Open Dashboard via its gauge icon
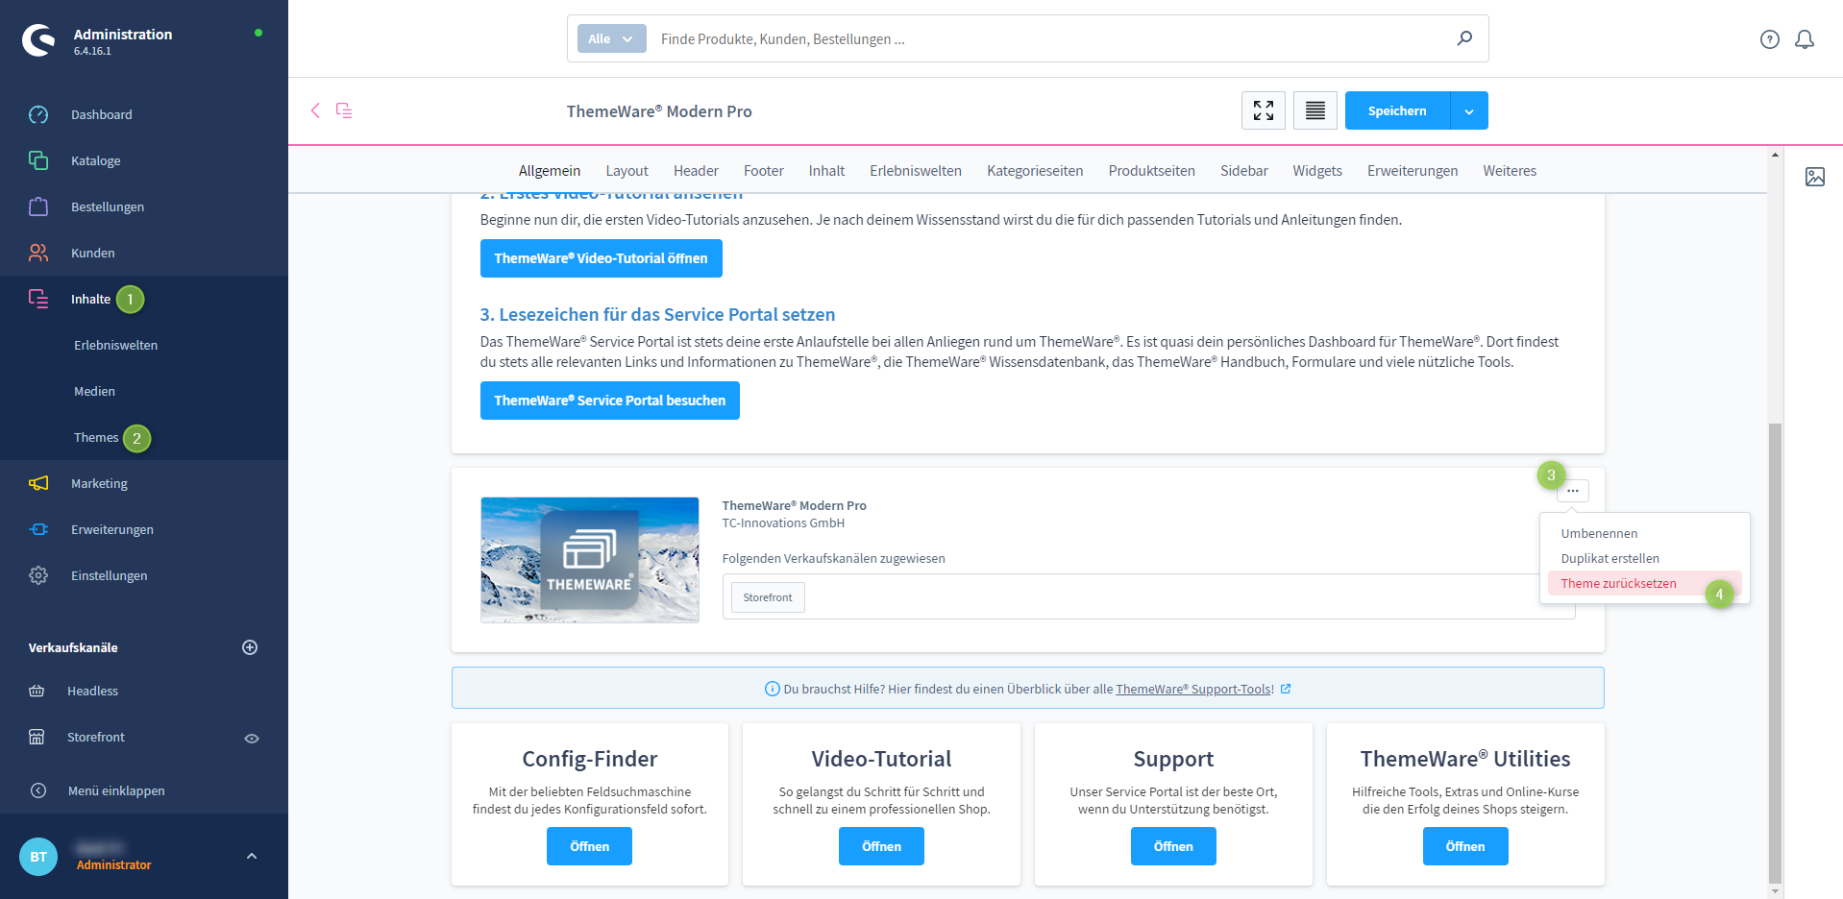 point(38,114)
